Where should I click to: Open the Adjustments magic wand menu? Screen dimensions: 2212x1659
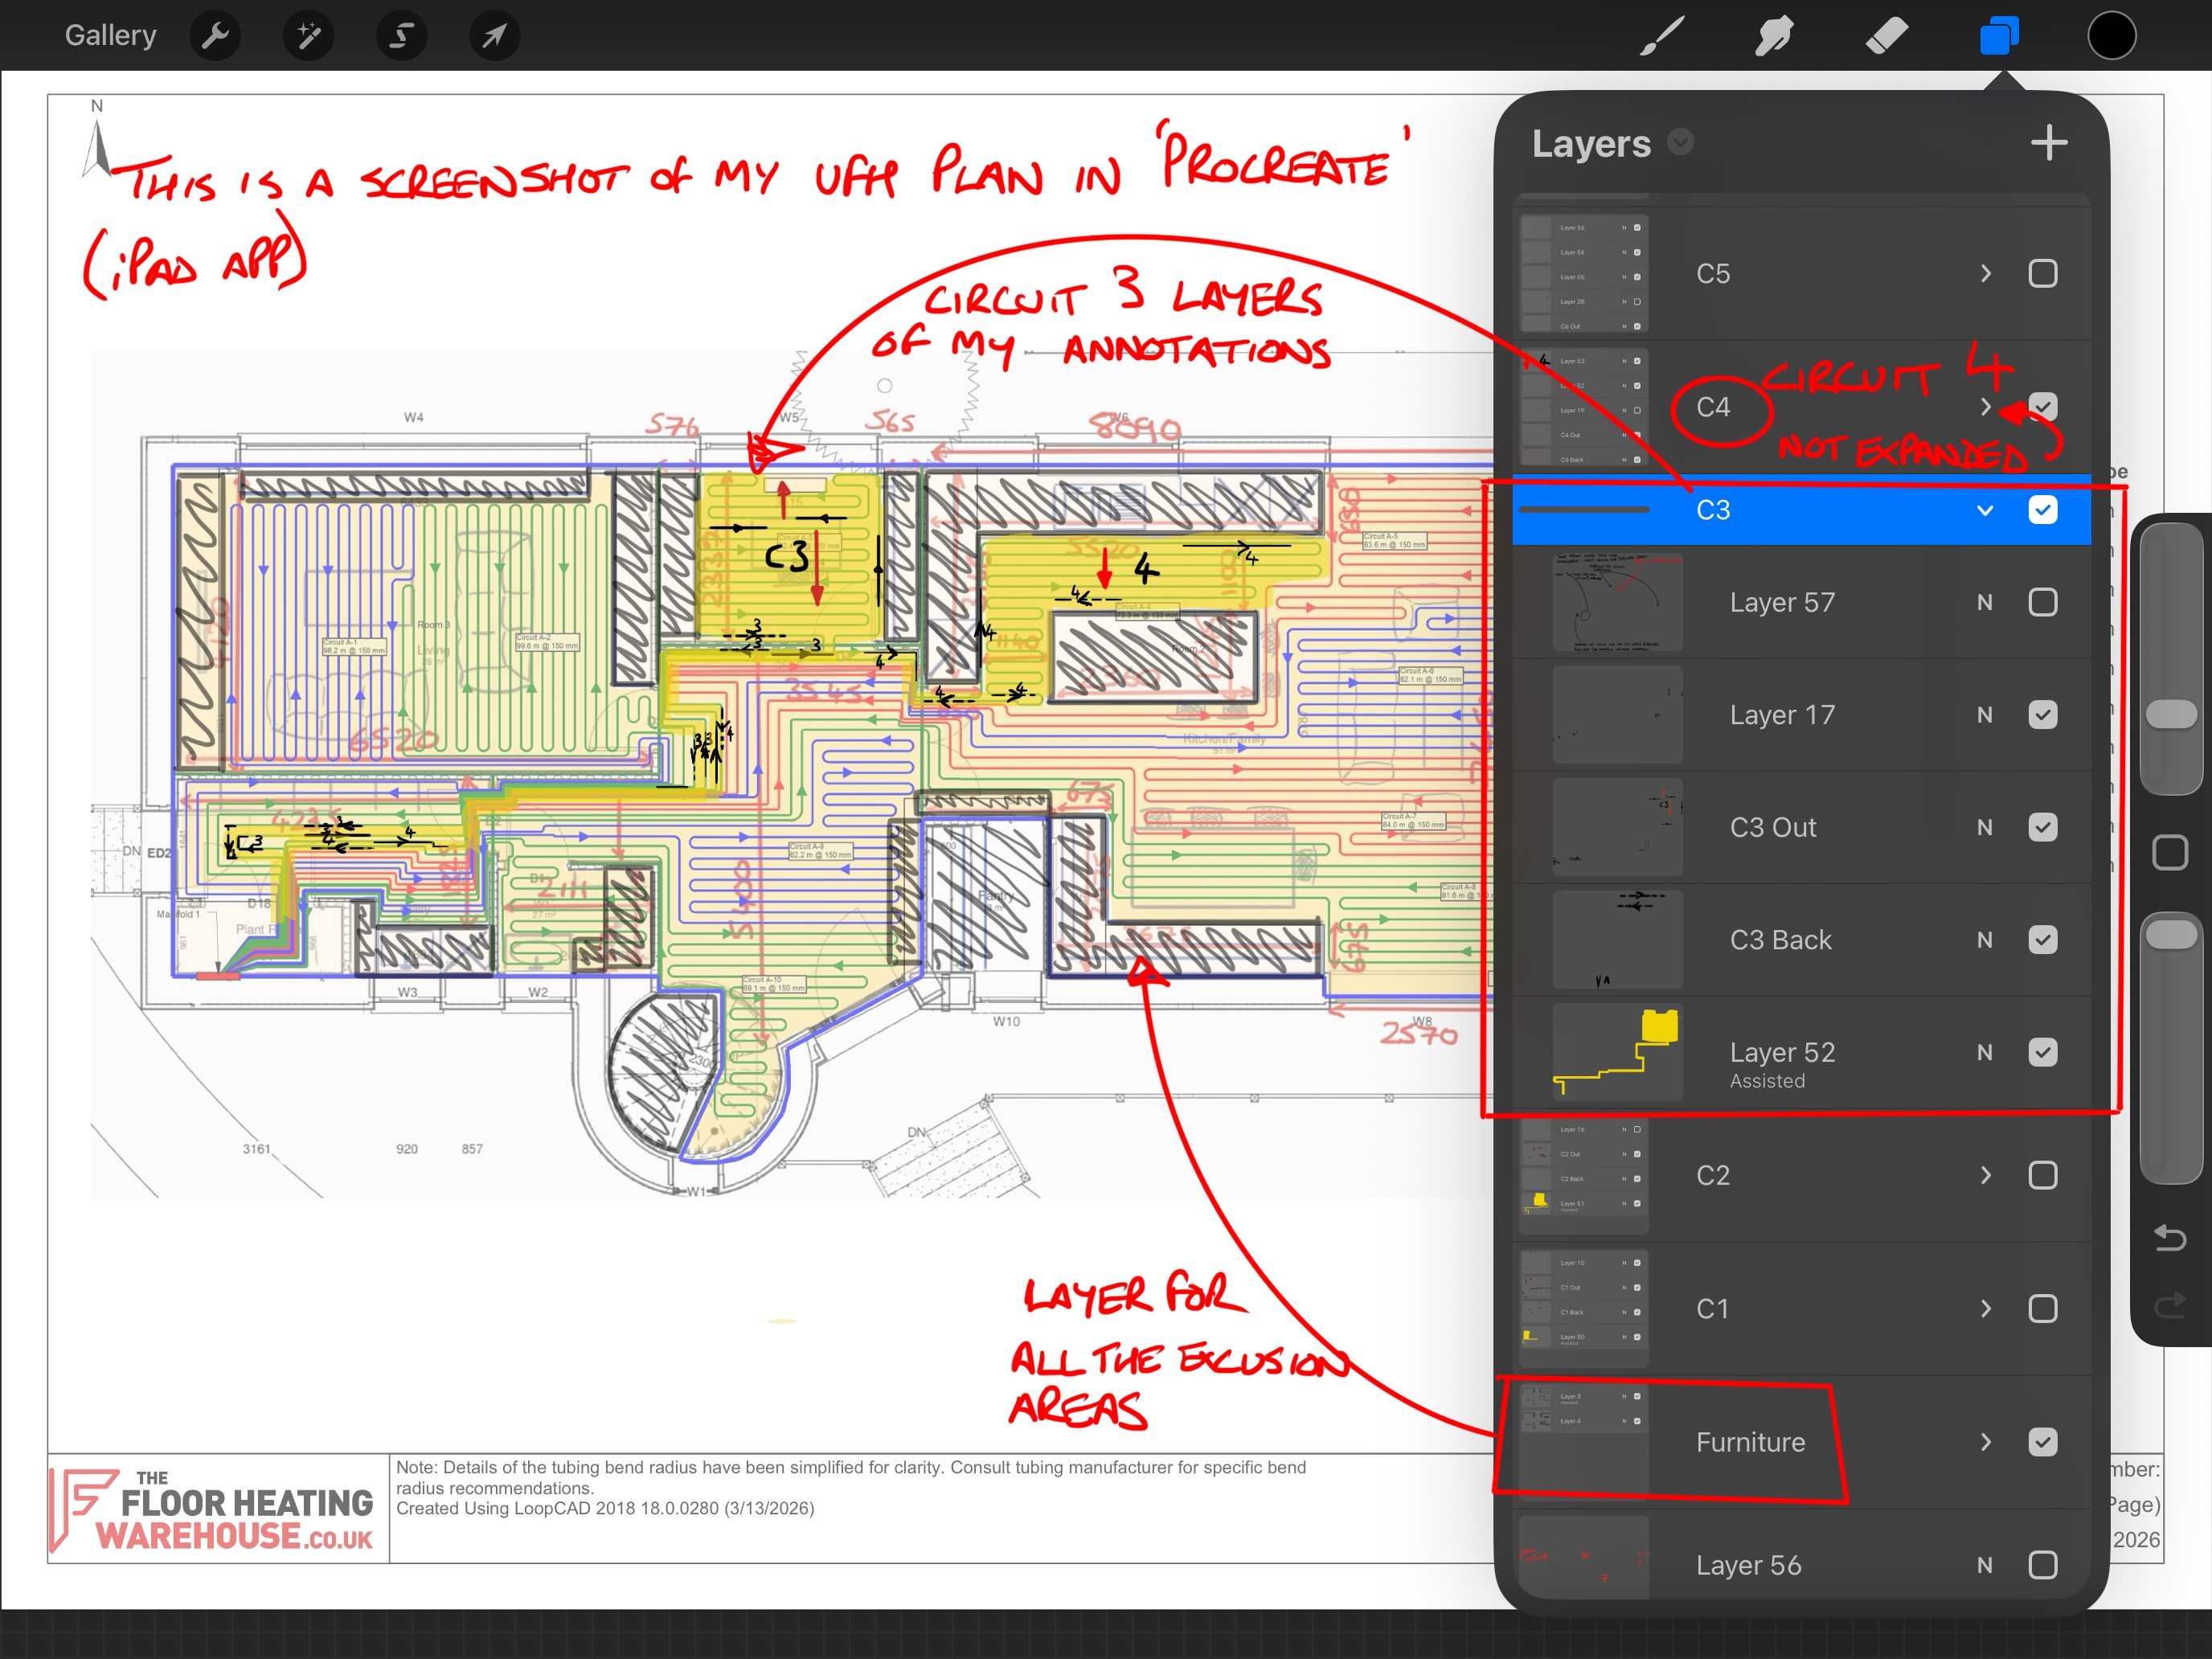click(308, 36)
